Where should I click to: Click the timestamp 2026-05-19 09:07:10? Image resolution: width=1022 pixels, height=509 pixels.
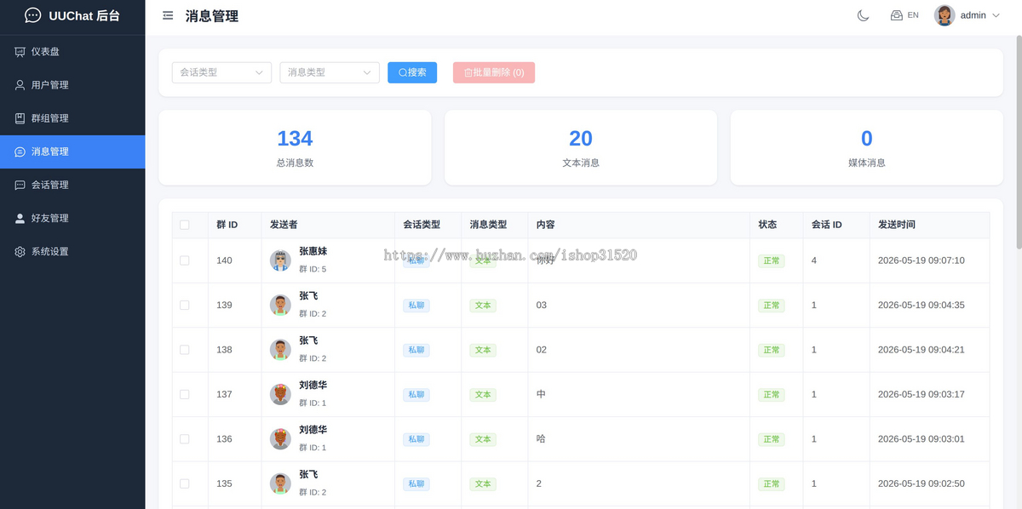click(922, 260)
